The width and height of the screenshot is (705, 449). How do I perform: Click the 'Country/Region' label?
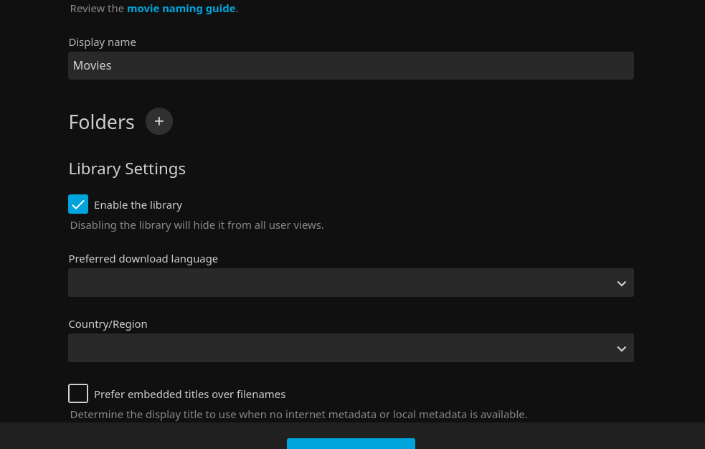coord(108,324)
